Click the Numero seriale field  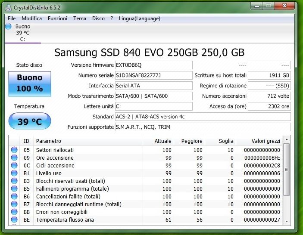point(153,75)
